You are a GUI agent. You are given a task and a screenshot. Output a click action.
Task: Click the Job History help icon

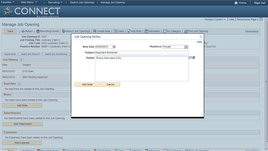pos(21,60)
